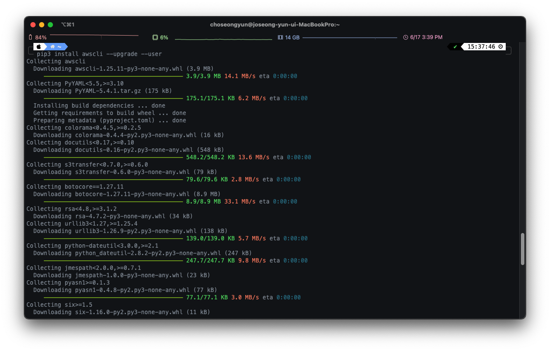
Task: Click the memory usage graph line
Action: (x=350, y=38)
